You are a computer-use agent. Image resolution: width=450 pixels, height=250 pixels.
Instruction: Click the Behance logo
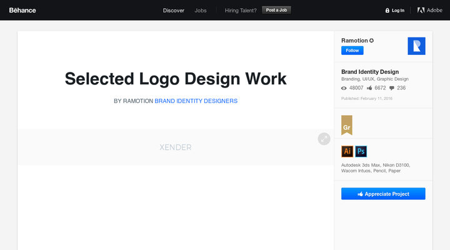tap(22, 11)
